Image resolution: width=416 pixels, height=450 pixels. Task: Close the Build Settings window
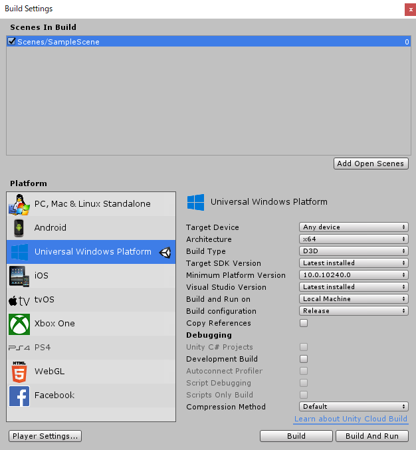pos(411,9)
